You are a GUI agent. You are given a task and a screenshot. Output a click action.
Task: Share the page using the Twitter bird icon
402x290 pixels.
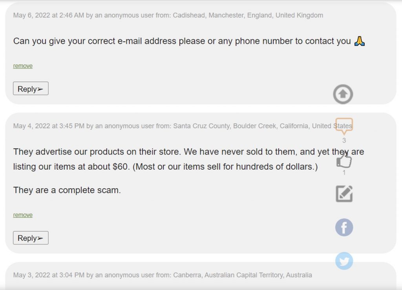[344, 261]
